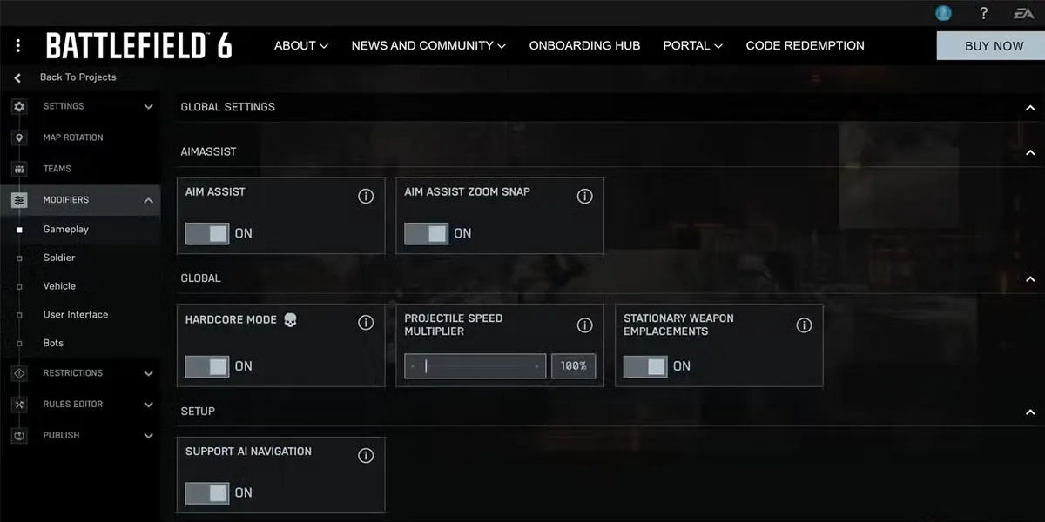Select the Soldier modifiers item
This screenshot has width=1045, height=522.
[59, 258]
